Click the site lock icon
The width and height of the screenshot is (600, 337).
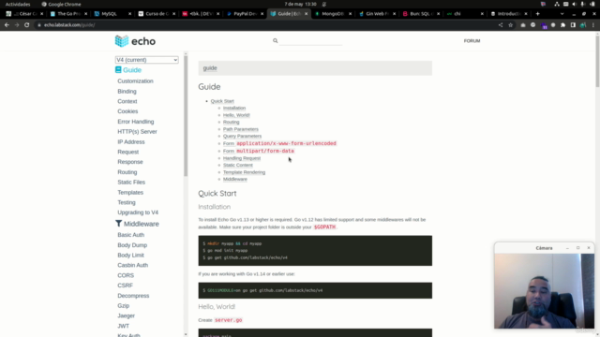point(39,25)
